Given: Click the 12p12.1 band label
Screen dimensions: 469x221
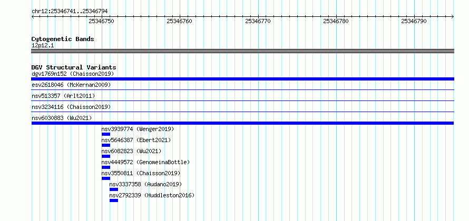Looking at the screenshot, I should pyautogui.click(x=43, y=46).
